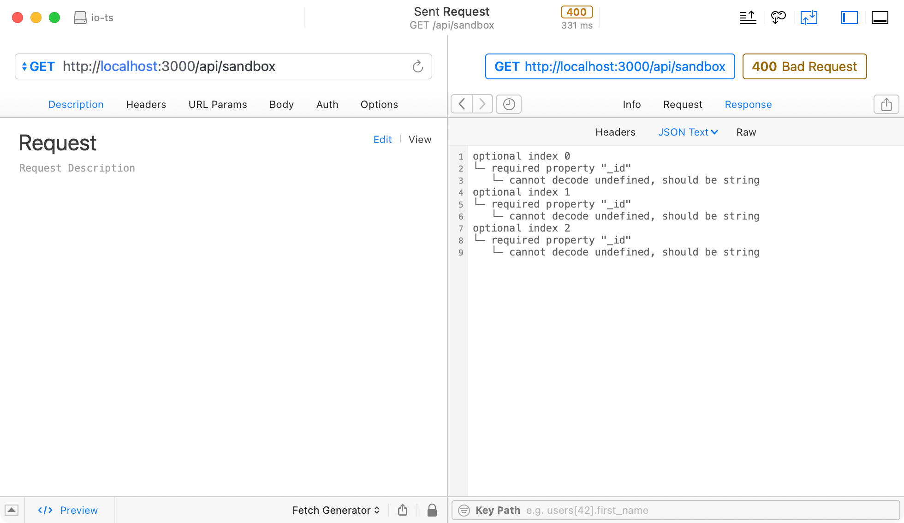Click the Key Path input field
This screenshot has width=904, height=523.
[676, 510]
